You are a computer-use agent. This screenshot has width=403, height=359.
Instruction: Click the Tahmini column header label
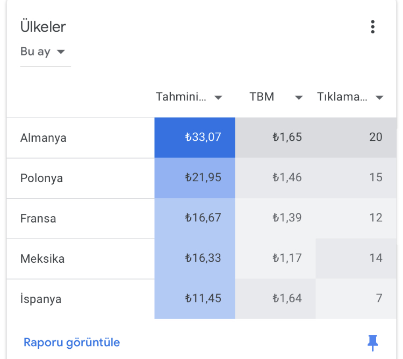[181, 97]
